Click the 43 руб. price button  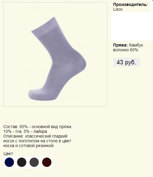(x=126, y=62)
